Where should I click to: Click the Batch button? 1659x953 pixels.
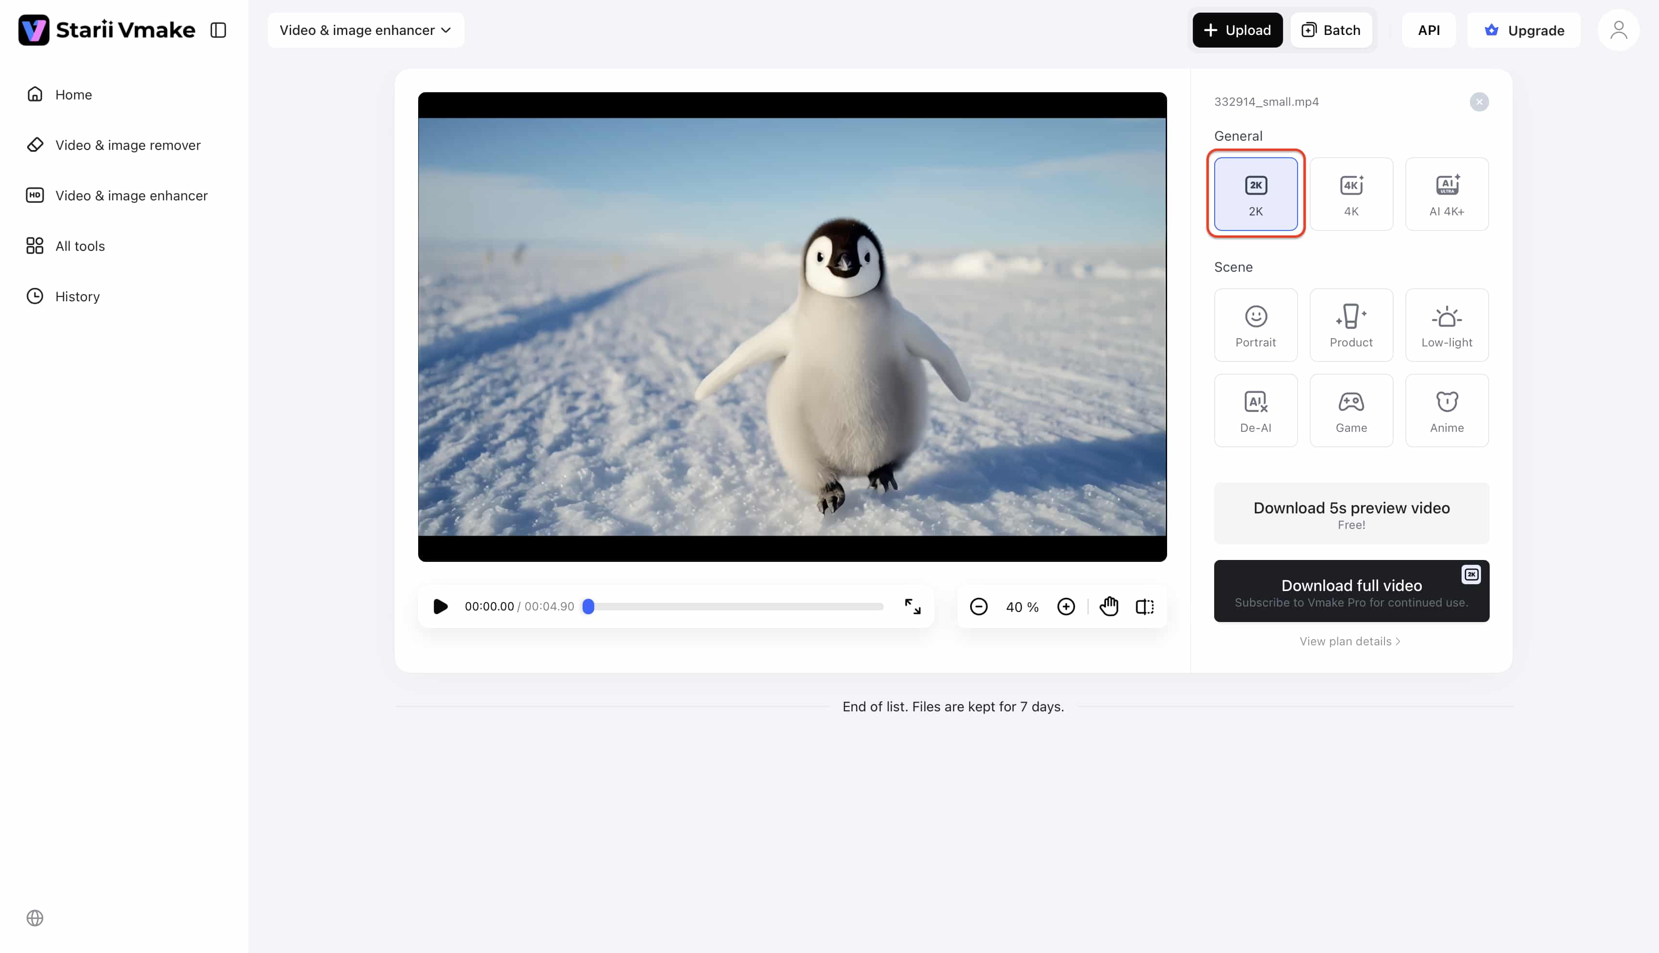coord(1331,30)
